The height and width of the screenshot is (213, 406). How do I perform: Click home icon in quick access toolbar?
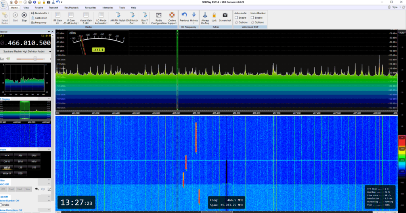pos(11,2)
